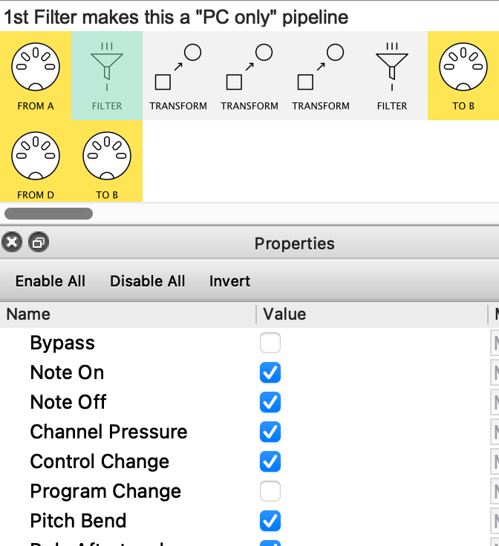The image size is (499, 546).
Task: Uncheck the Note On checkbox
Action: (x=270, y=372)
